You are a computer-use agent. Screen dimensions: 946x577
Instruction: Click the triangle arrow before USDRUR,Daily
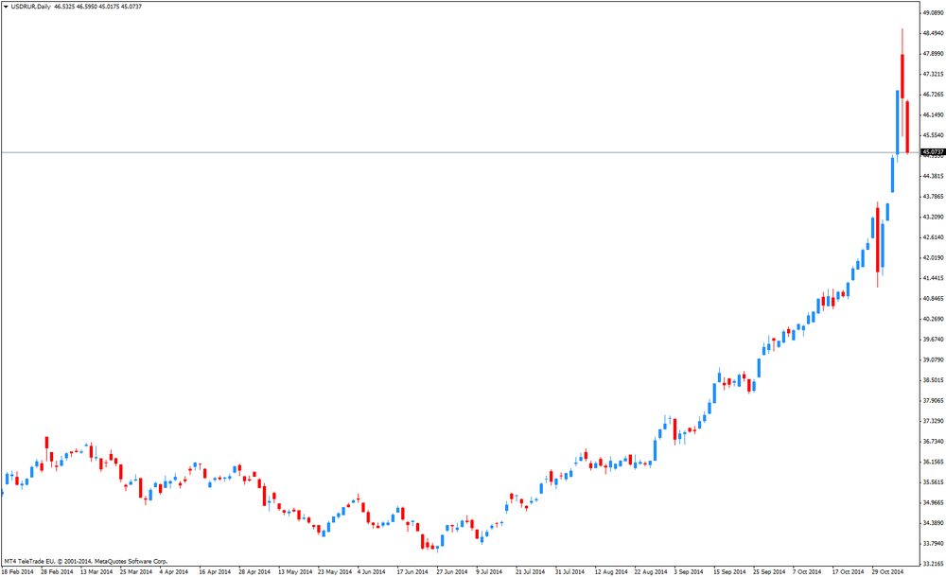tap(6, 7)
